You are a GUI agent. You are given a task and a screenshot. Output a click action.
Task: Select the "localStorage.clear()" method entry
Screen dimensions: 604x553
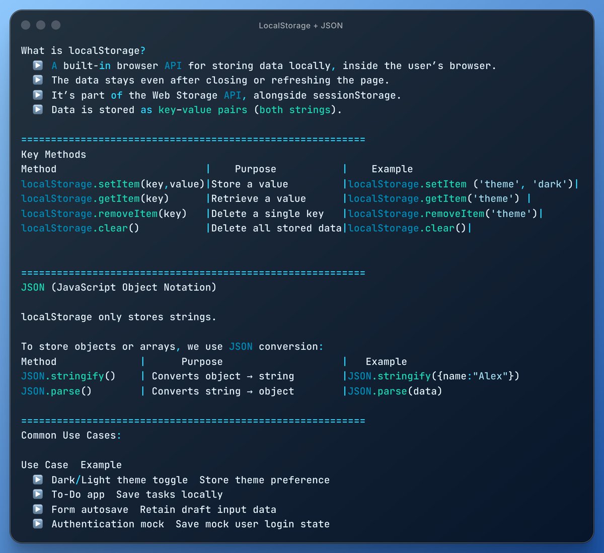(81, 228)
